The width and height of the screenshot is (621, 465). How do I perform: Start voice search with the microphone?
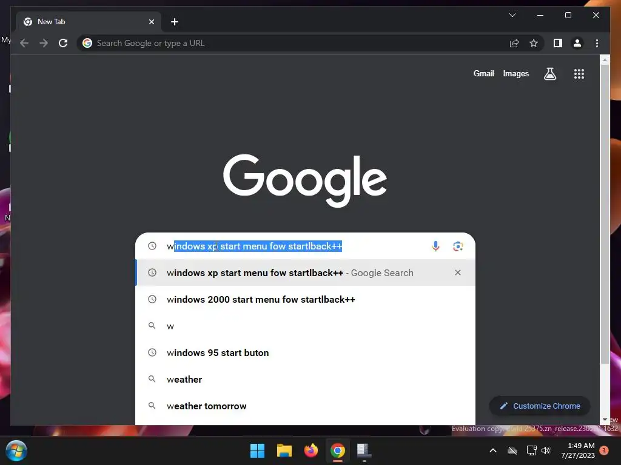pos(435,246)
